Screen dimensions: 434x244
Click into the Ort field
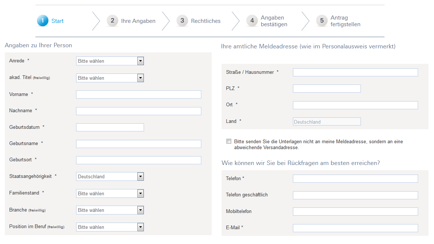(355, 105)
